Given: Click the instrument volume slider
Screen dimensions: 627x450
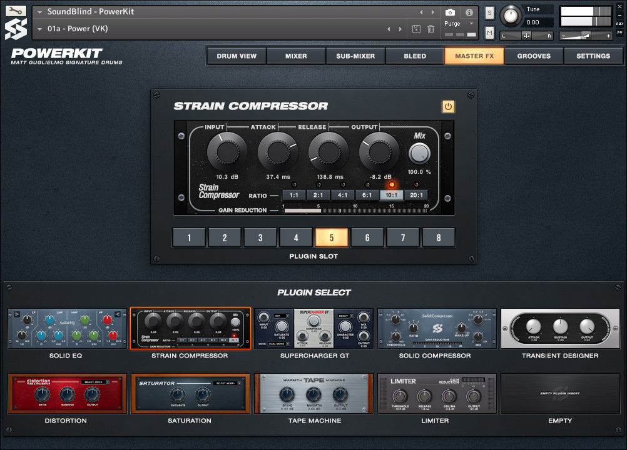Looking at the screenshot, I should click(x=586, y=36).
